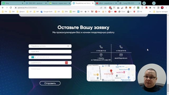Click the share page icon in address bar
The image size is (169, 95).
[101, 8]
